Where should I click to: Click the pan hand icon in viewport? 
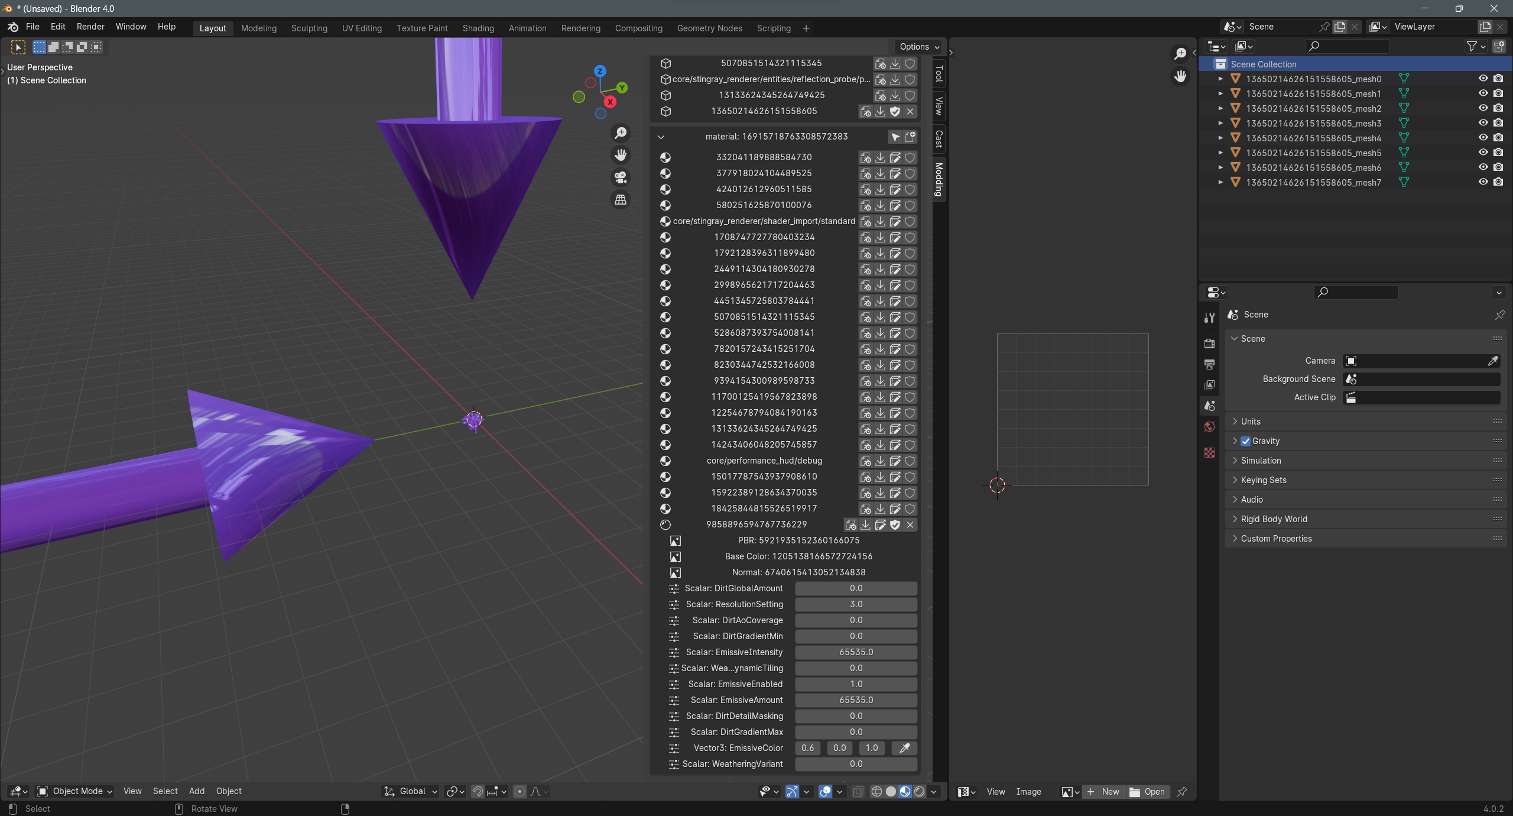(x=621, y=155)
